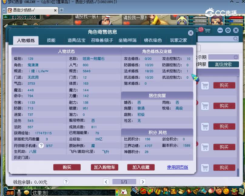245x196 pixels.
Task: Open the 锦衣/染色 tab
Action: (x=153, y=40)
